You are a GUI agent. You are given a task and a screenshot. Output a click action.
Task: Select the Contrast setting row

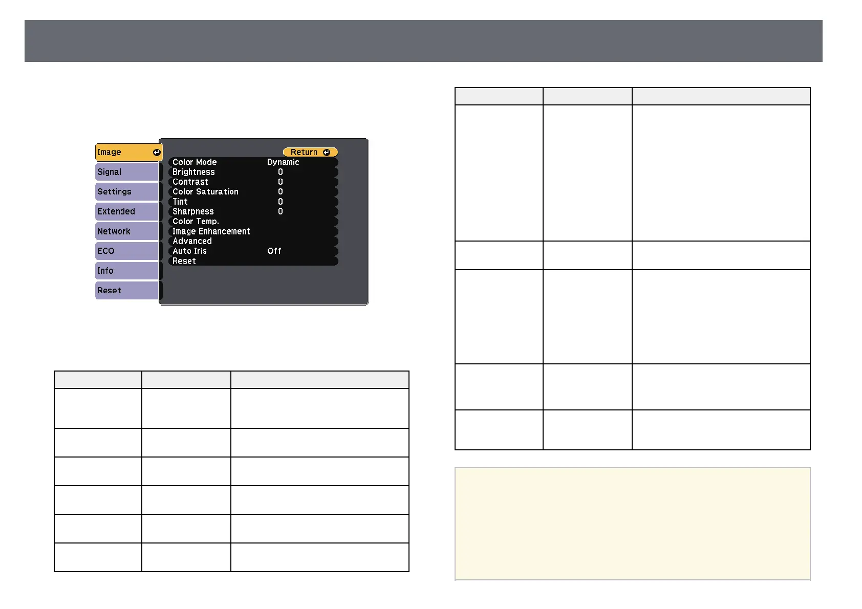coord(253,182)
